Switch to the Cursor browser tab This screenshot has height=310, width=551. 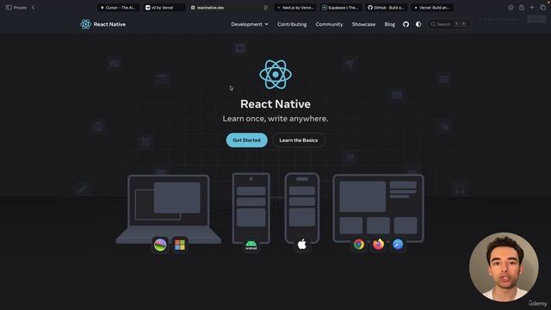click(x=119, y=8)
